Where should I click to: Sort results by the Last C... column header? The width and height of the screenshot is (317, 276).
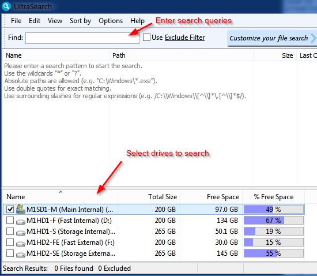307,55
